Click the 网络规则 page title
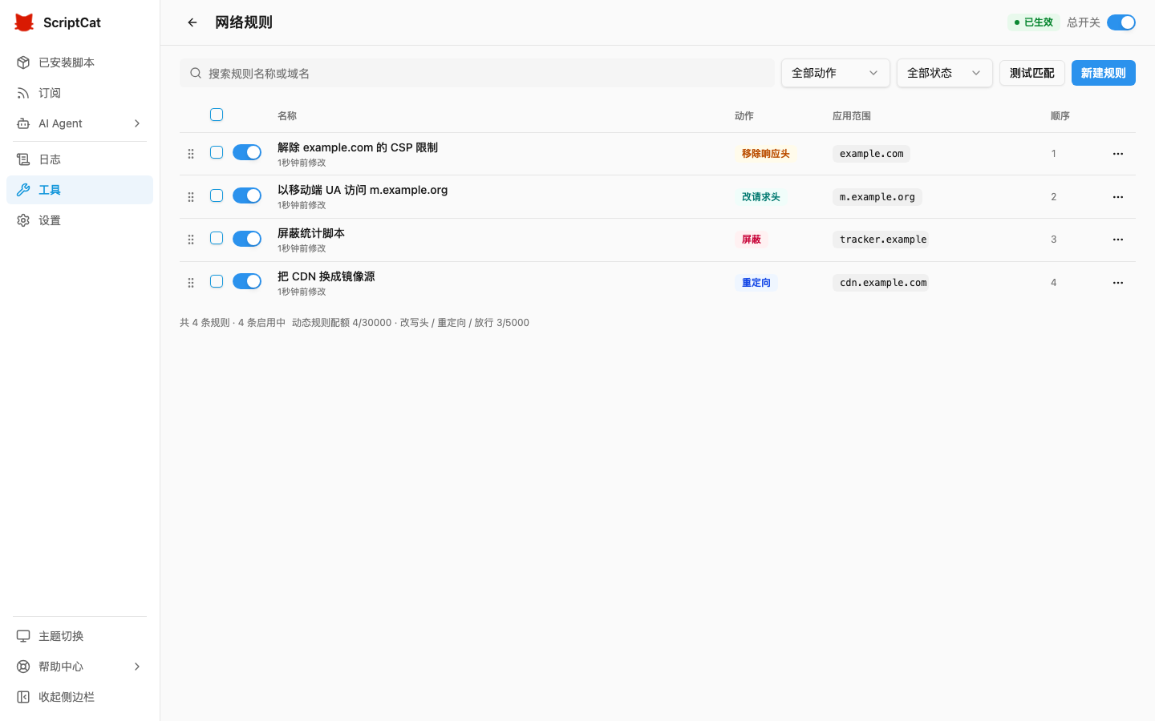This screenshot has width=1155, height=721. pos(244,22)
